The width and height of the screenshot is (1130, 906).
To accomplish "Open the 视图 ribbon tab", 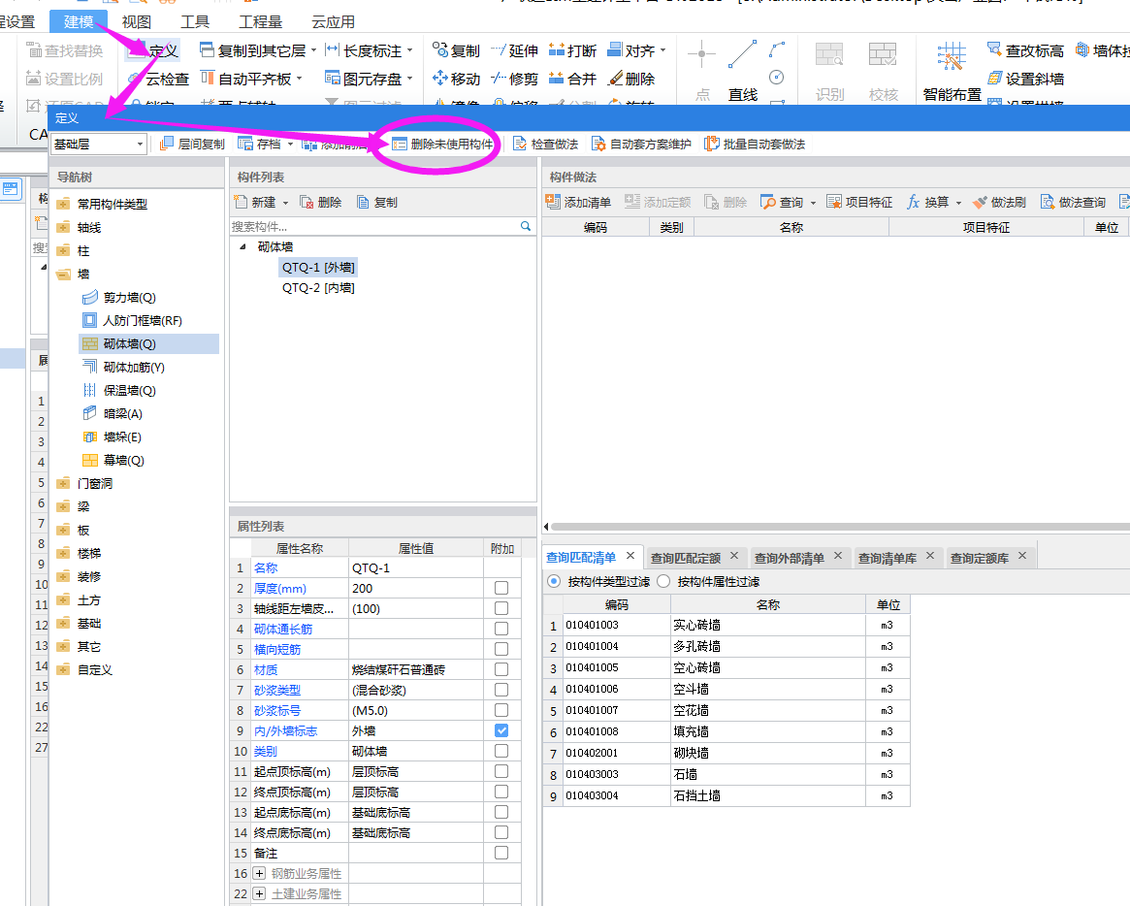I will 136,21.
